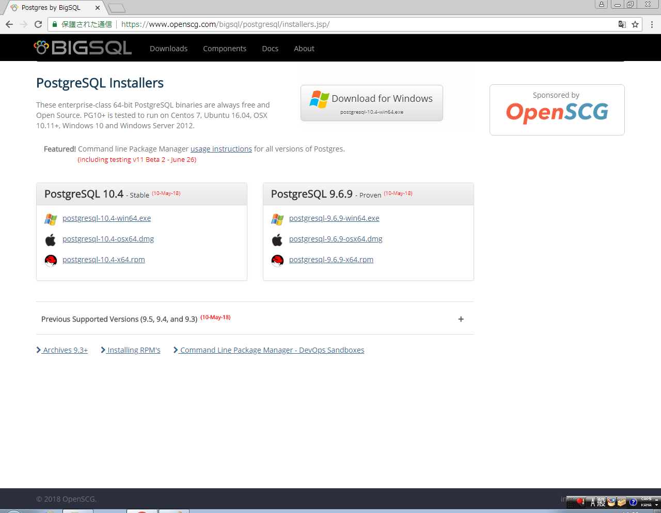Download postgresql-10.4-osx64.dmg
Viewport: 661px width, 513px height.
pos(108,239)
